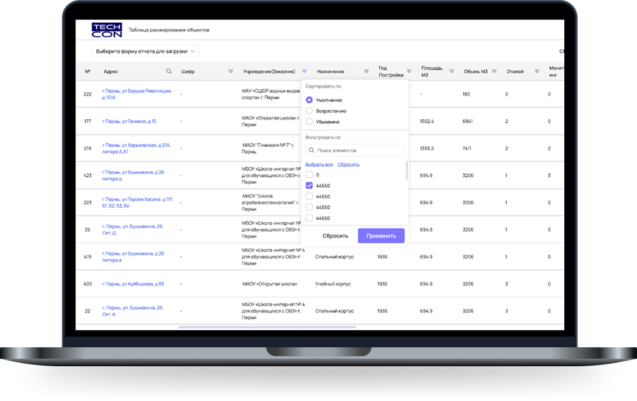
Task: Open the filter icon for Объем, М3 column
Action: (x=494, y=71)
